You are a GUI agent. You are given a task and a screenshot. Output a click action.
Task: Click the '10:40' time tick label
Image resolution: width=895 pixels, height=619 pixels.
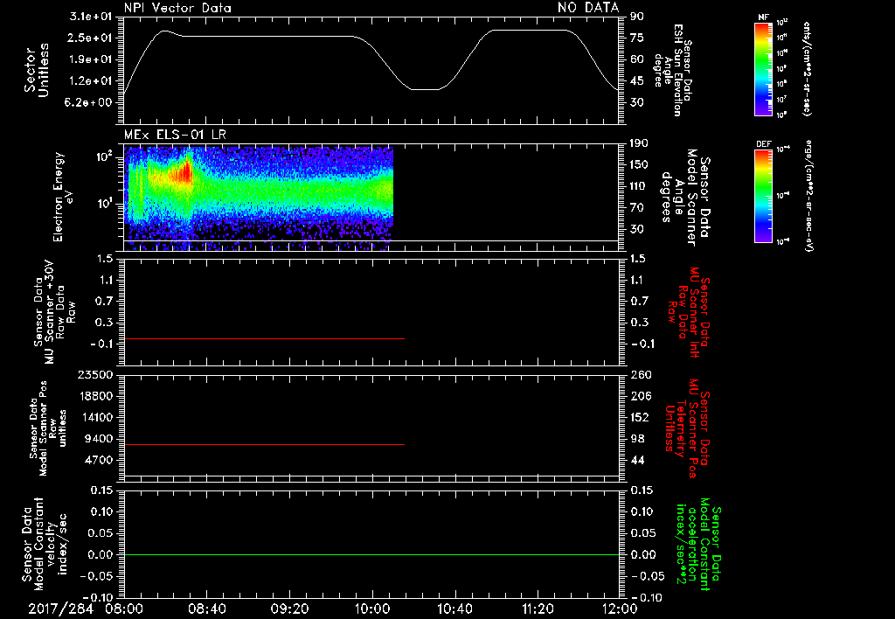click(454, 609)
